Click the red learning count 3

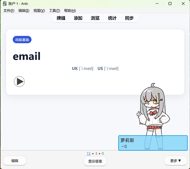click(96, 153)
